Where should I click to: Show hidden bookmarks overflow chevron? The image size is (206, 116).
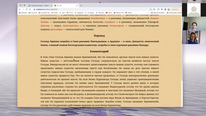click(148, 13)
